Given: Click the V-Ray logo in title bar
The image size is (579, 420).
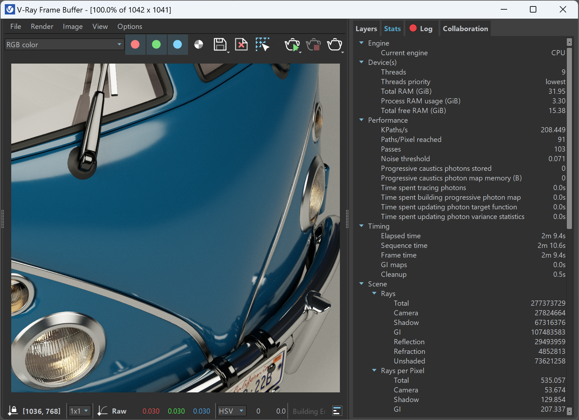Looking at the screenshot, I should [x=10, y=10].
